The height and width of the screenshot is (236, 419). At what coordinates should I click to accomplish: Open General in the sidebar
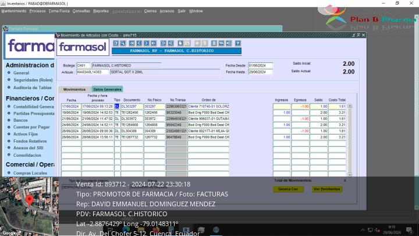click(21, 73)
